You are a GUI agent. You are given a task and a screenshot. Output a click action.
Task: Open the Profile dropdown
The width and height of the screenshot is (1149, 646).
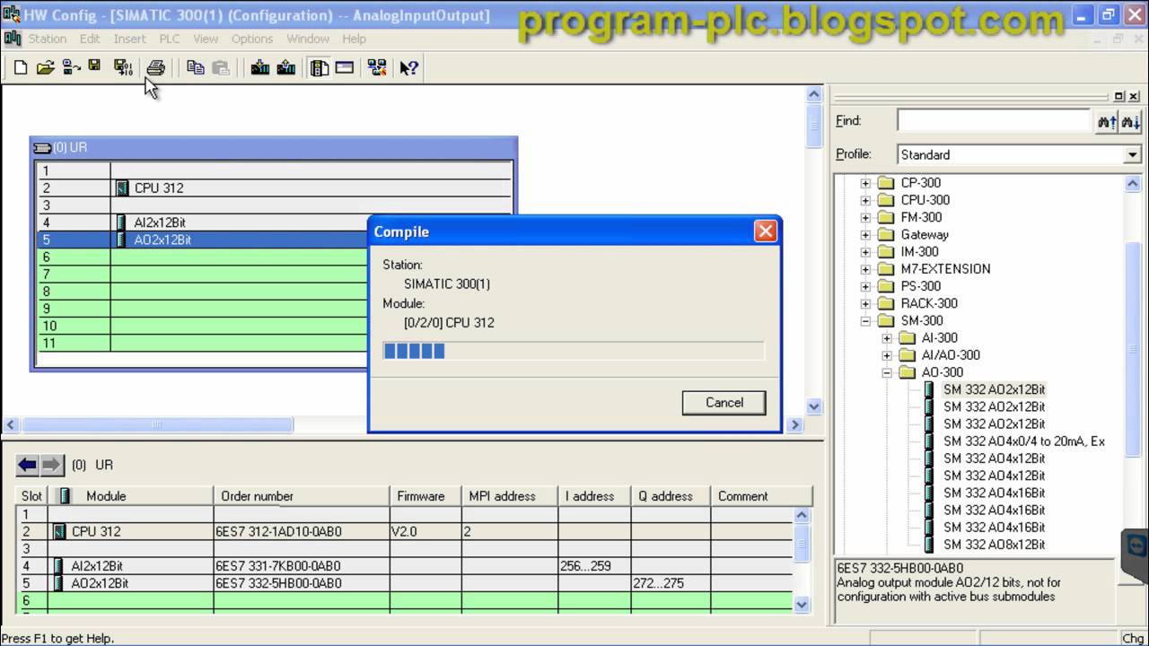tap(1133, 155)
